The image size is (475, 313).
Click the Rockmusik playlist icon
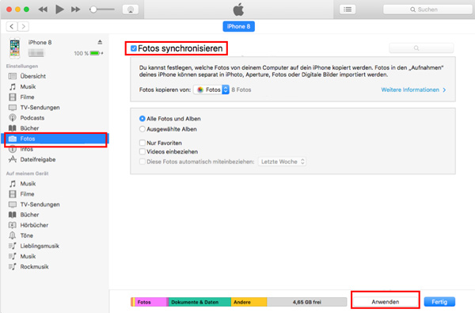click(13, 266)
